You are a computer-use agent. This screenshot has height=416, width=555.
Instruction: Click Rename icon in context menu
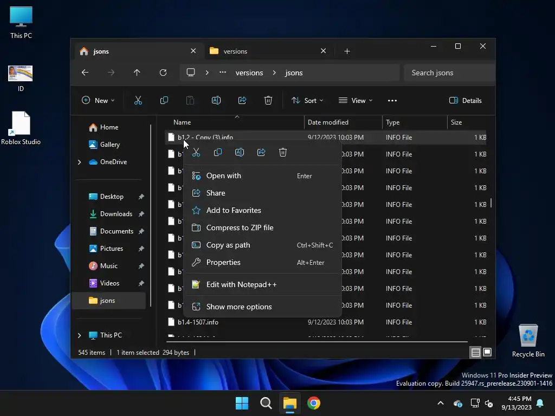click(240, 152)
